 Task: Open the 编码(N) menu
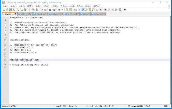(39, 6)
